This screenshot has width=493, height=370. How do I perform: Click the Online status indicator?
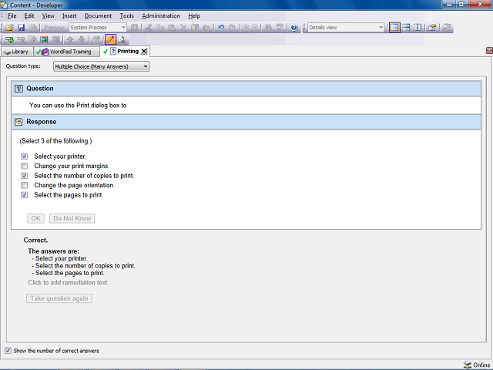[478, 365]
